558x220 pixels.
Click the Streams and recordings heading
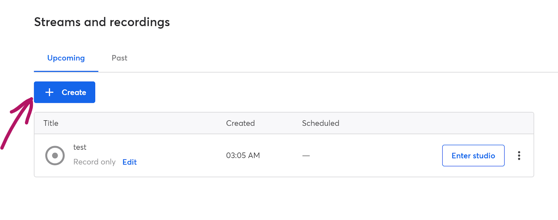[102, 22]
